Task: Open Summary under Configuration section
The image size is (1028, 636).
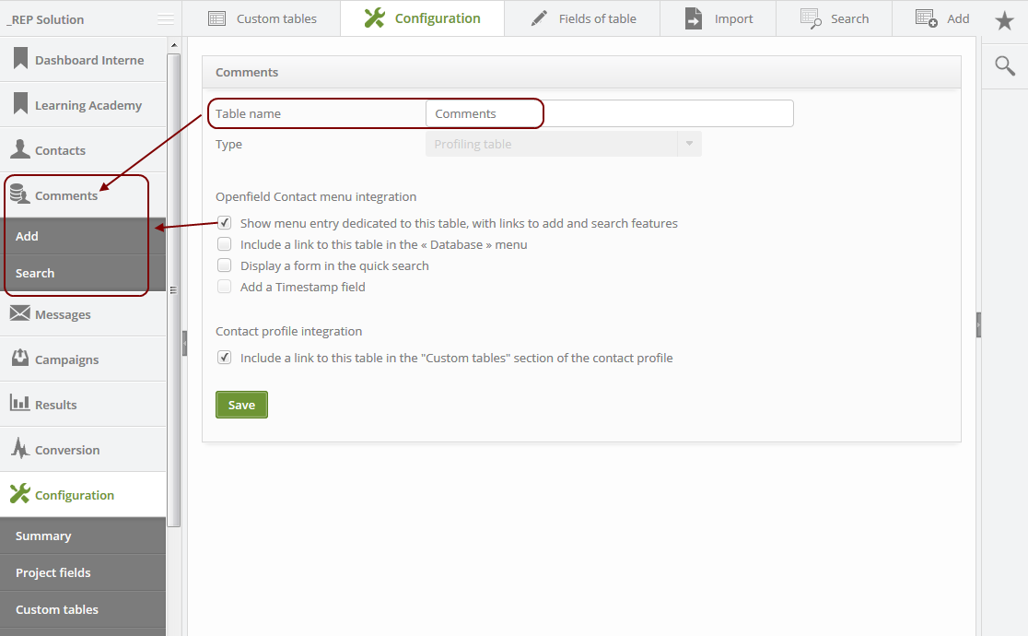Action: point(43,535)
